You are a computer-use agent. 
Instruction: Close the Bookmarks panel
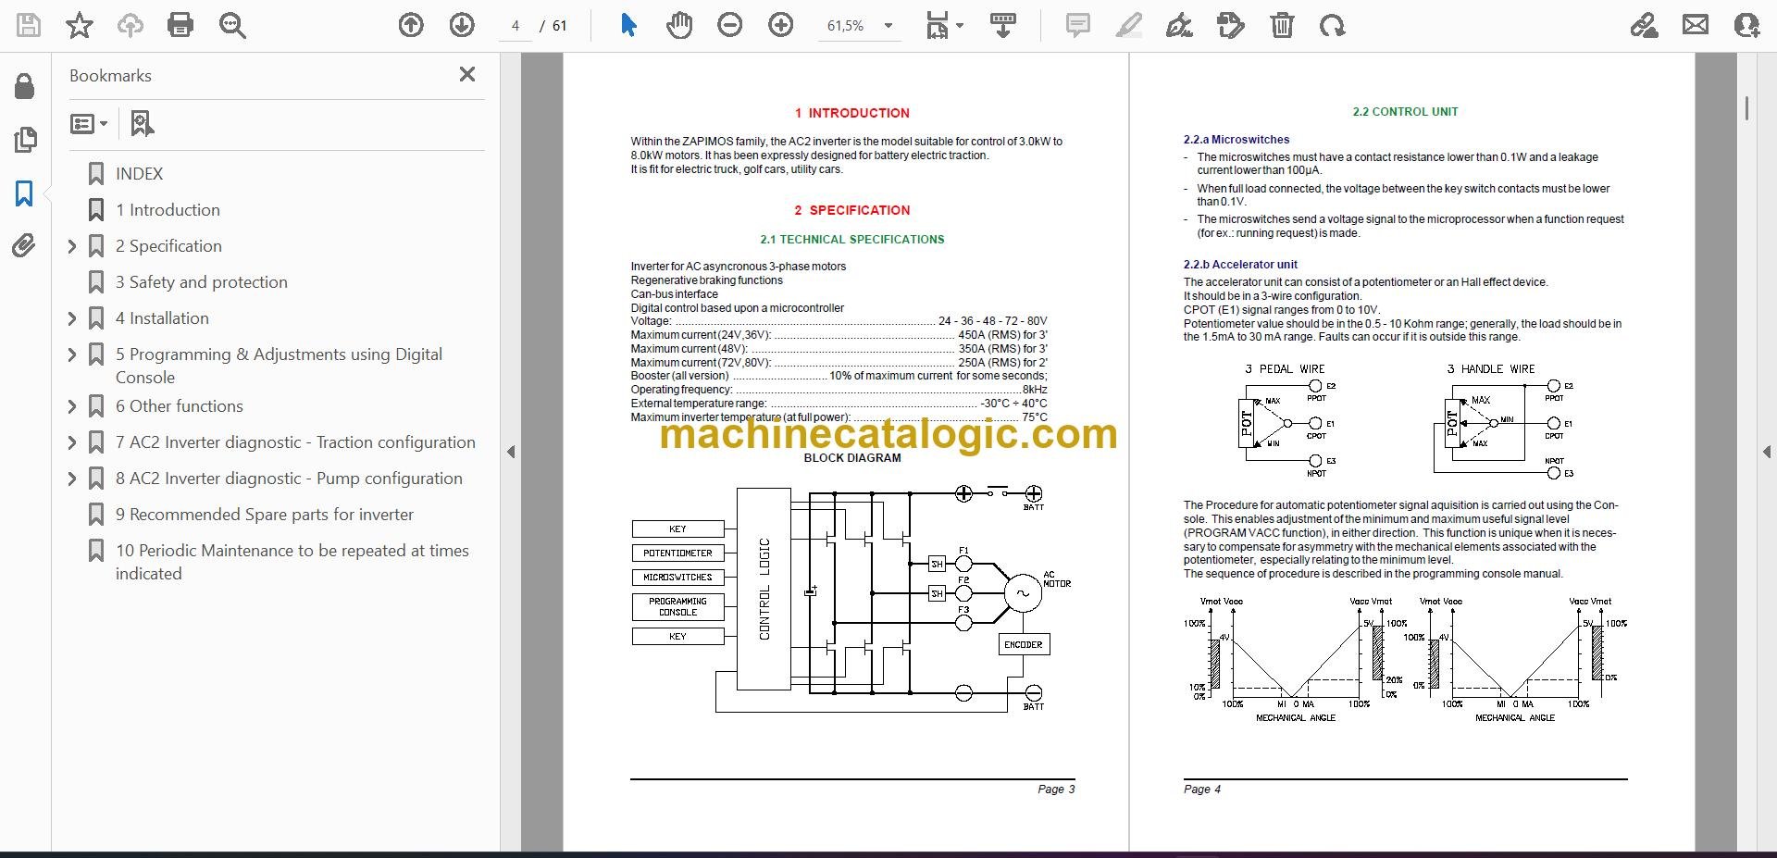click(x=467, y=74)
